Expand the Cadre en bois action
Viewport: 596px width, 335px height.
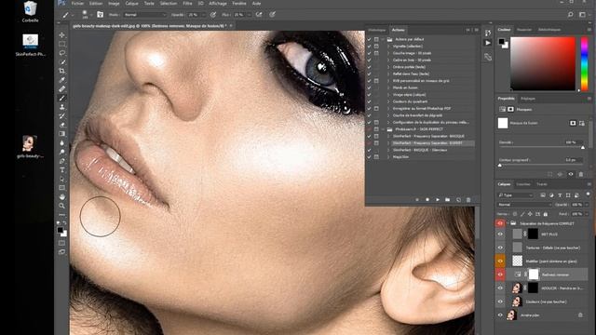point(388,60)
